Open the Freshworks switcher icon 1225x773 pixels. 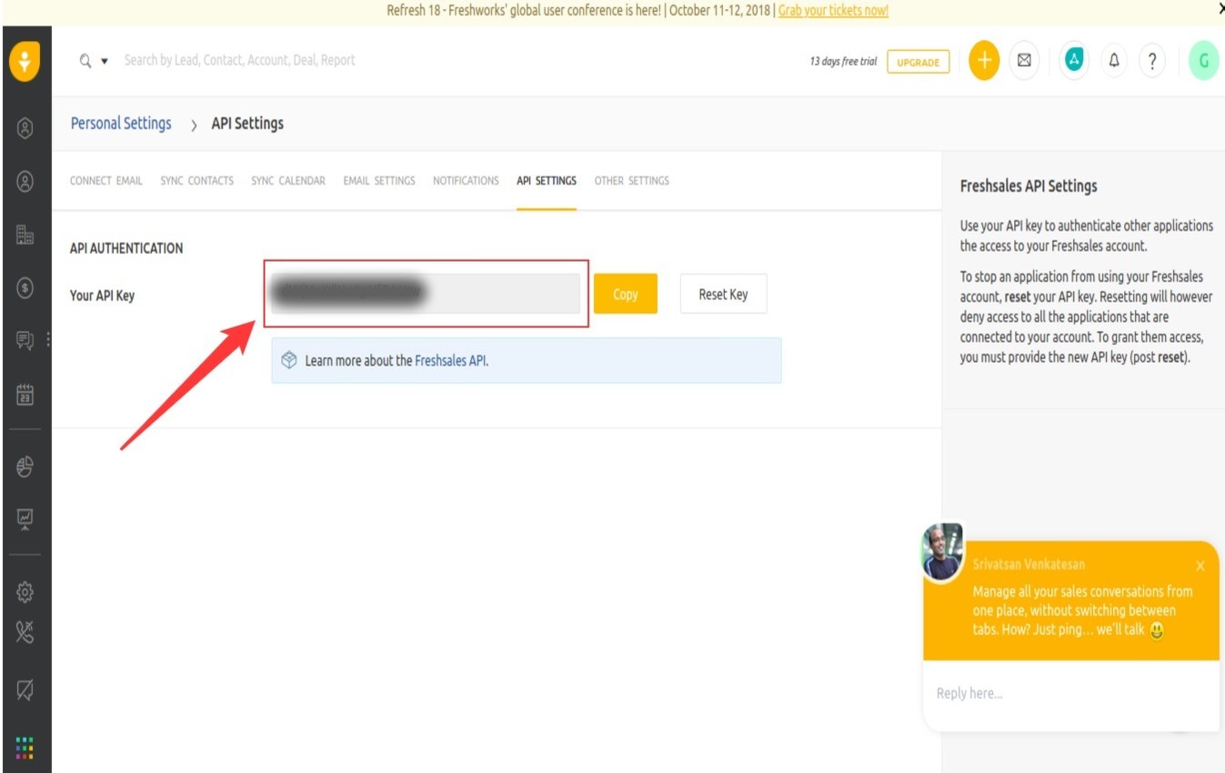tap(1073, 60)
